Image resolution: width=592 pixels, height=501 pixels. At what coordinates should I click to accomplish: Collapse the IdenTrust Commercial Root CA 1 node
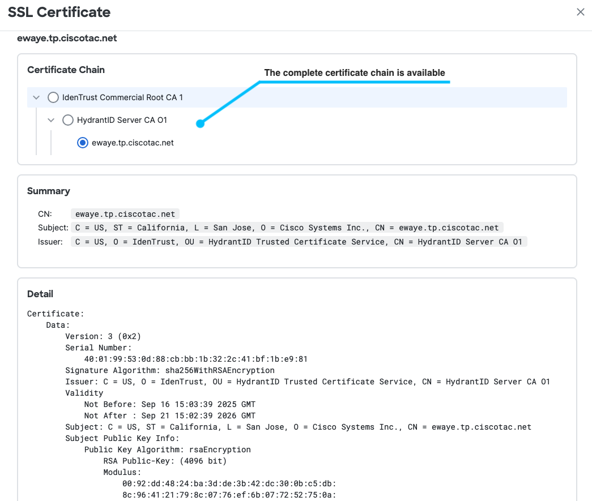click(36, 97)
